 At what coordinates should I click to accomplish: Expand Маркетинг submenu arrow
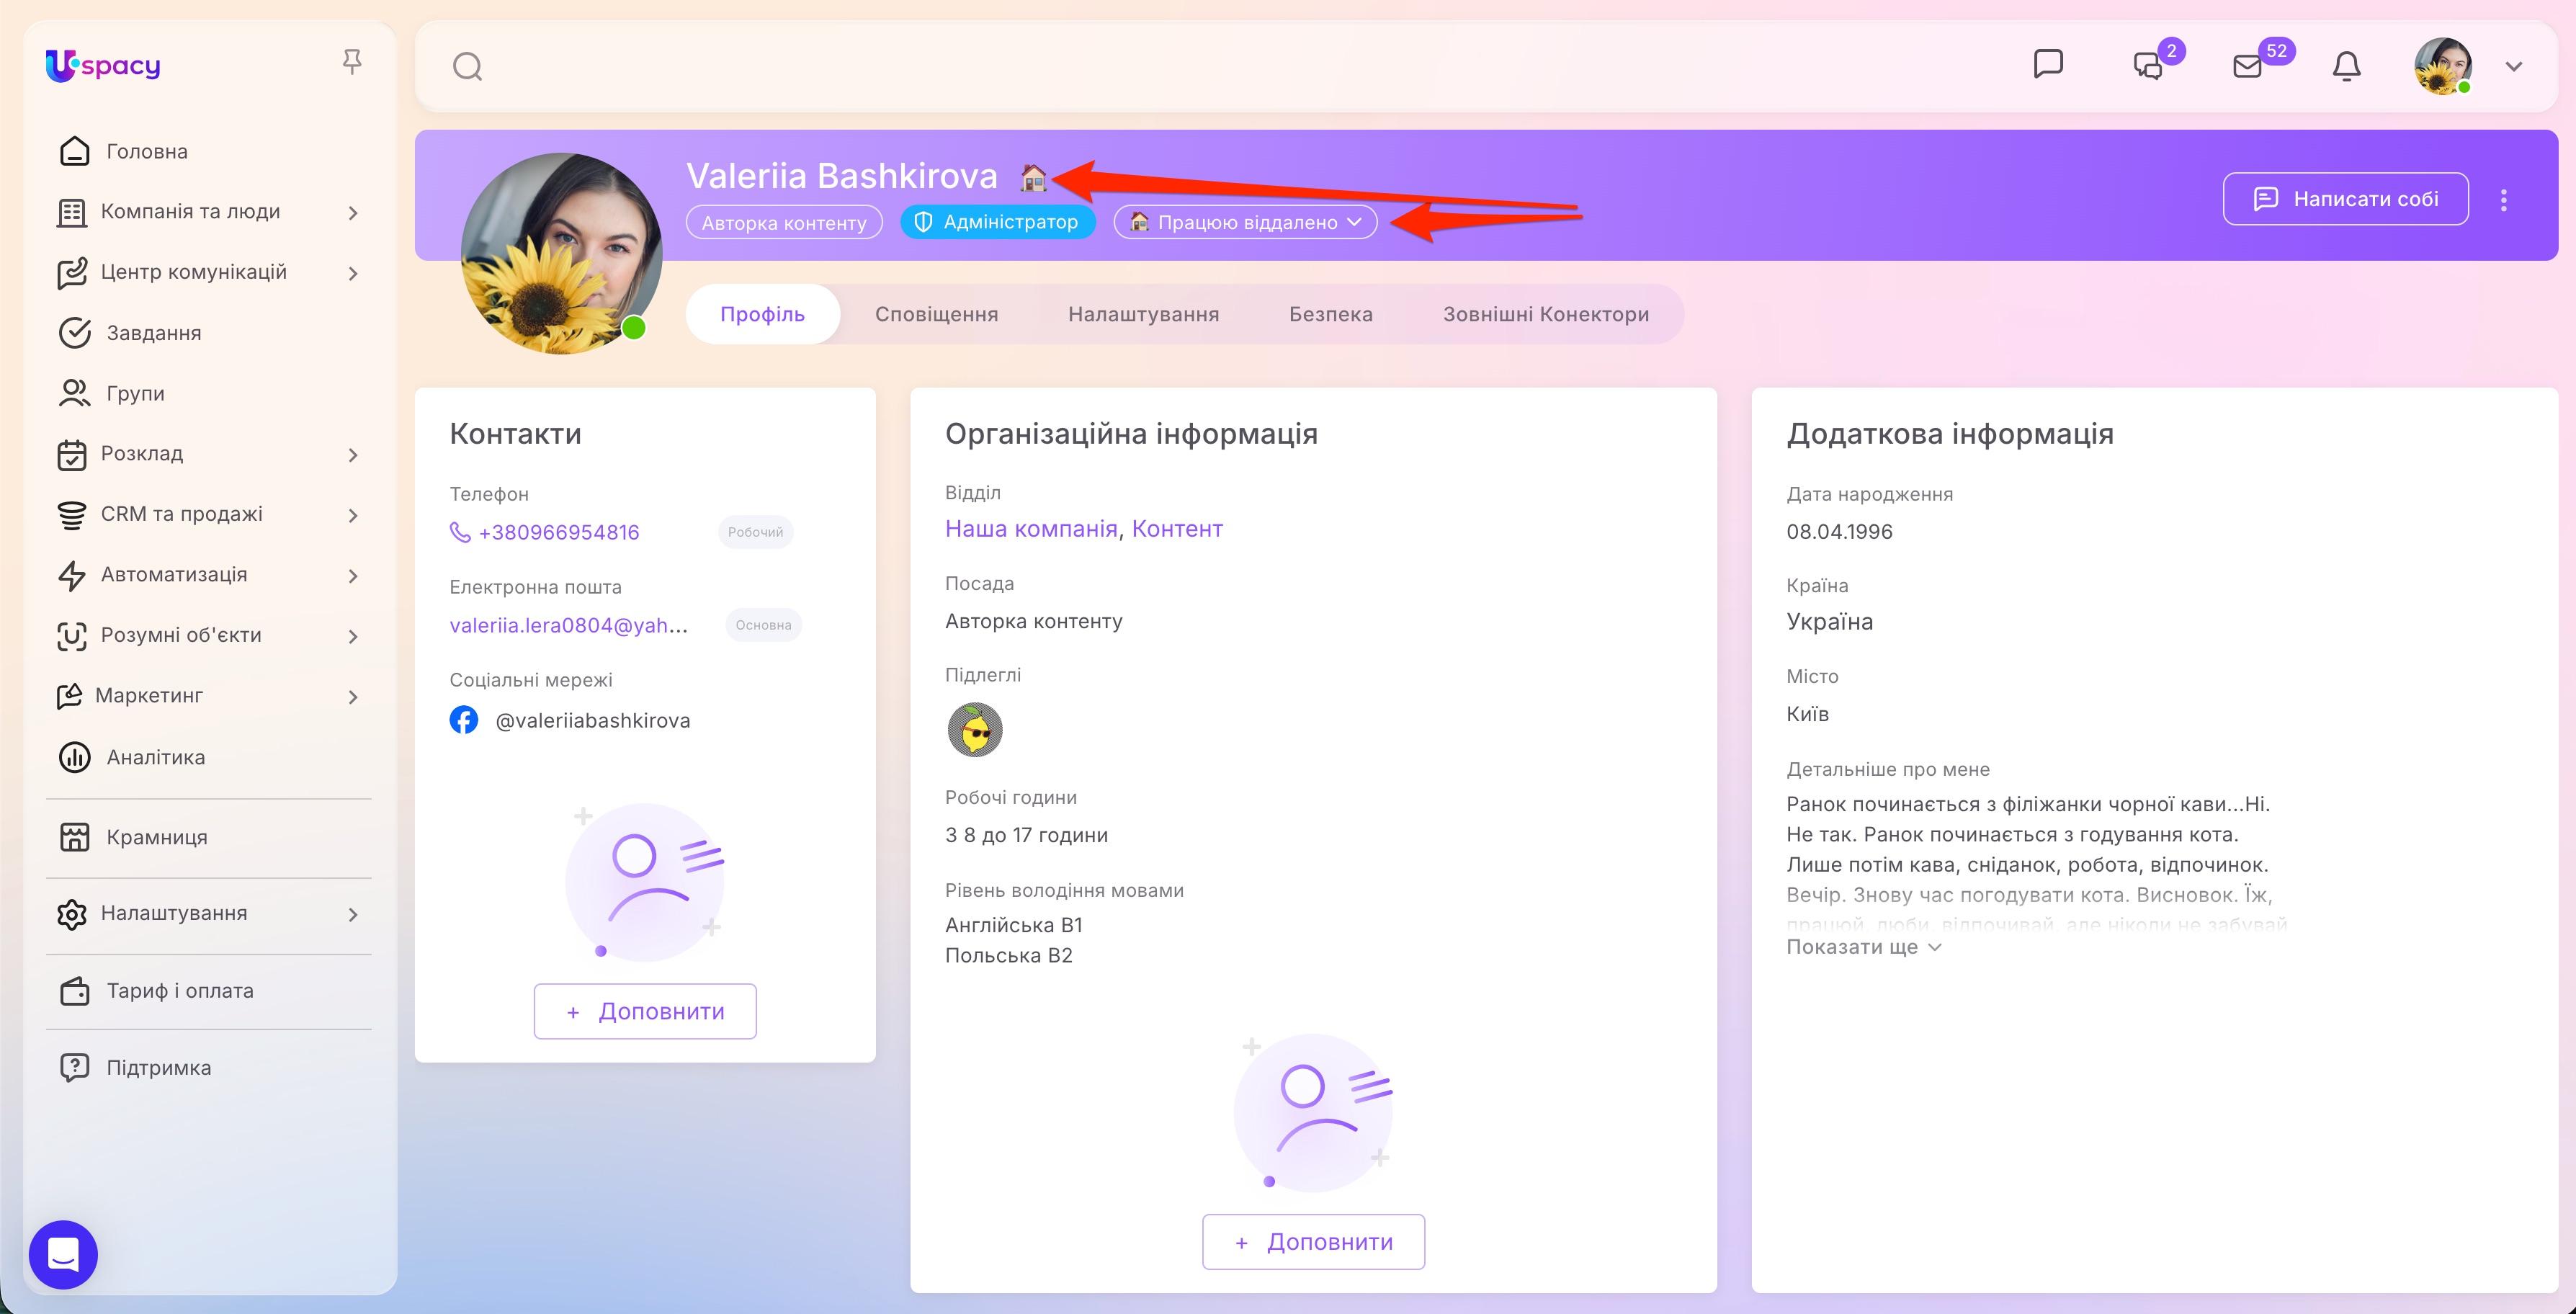[353, 697]
